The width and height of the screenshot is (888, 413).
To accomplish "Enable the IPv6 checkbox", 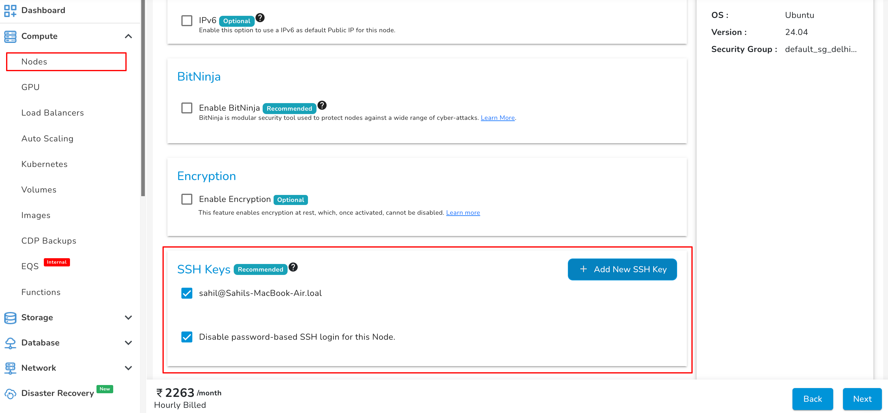I will pos(187,21).
